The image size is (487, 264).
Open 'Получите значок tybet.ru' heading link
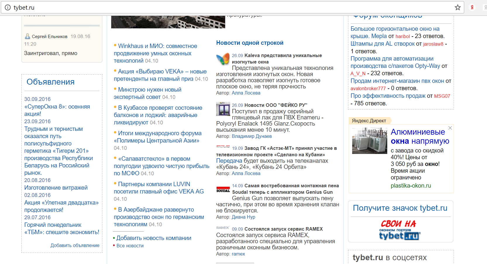(x=400, y=208)
